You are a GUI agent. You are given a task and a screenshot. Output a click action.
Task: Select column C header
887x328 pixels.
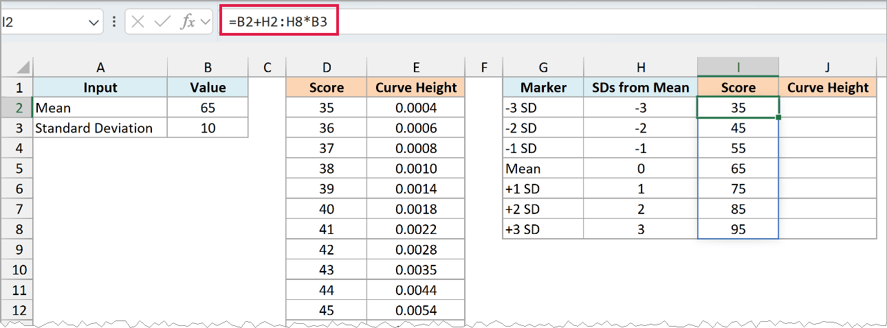[x=267, y=67]
